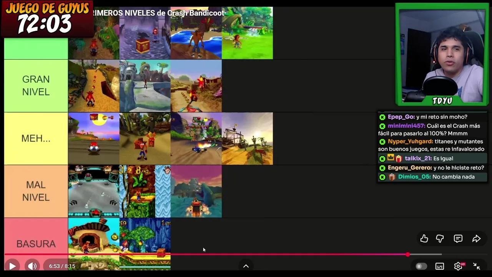The image size is (492, 277).
Task: Open the comments panel icon
Action: 458,239
